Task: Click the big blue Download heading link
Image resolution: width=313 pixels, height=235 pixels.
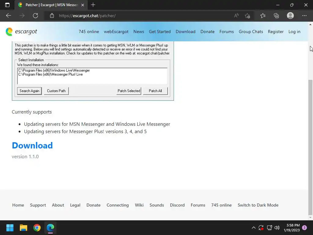Action: 32,145
